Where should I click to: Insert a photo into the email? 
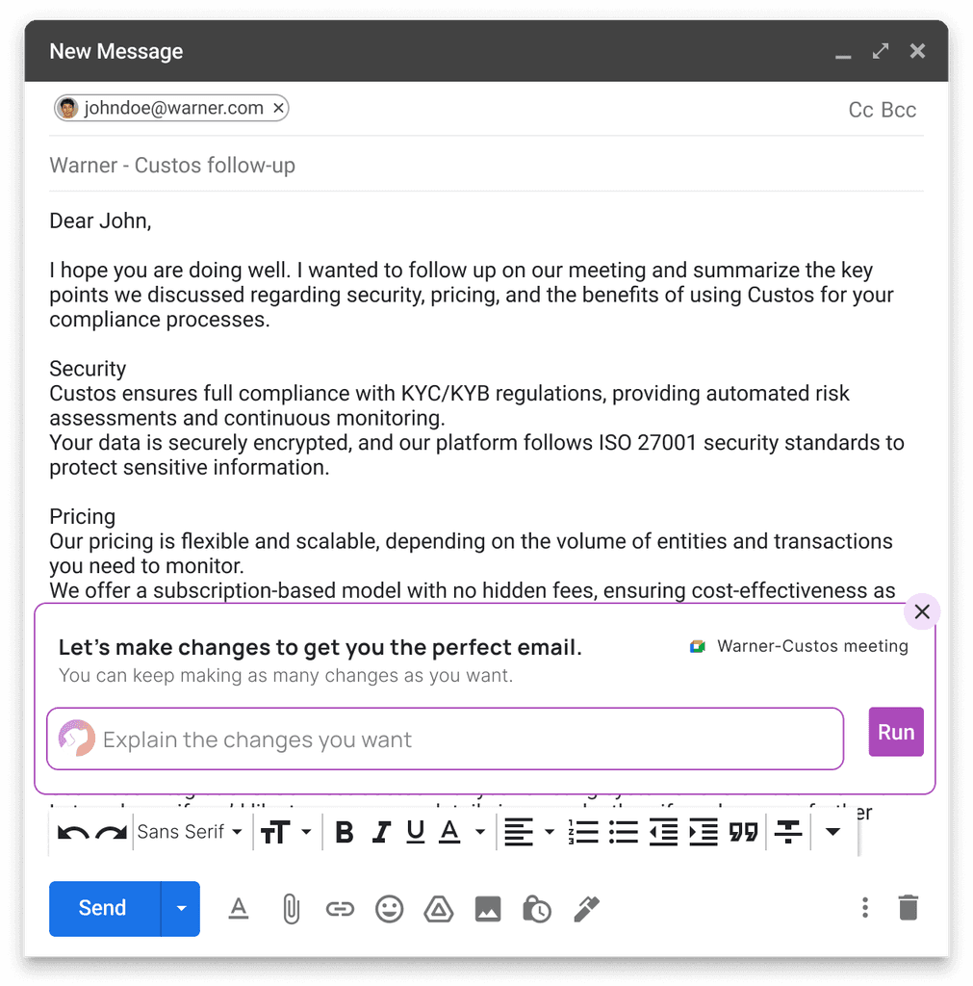488,909
